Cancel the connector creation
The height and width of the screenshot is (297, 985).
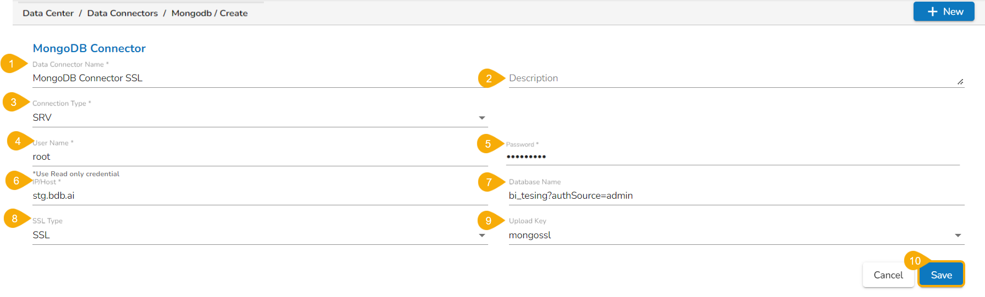[888, 275]
